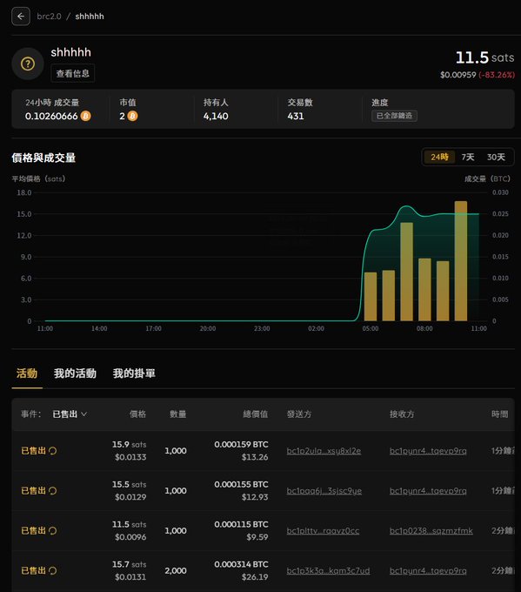The height and width of the screenshot is (592, 521).
Task: Open receiver address in the 15.9 sats row
Action: [428, 451]
